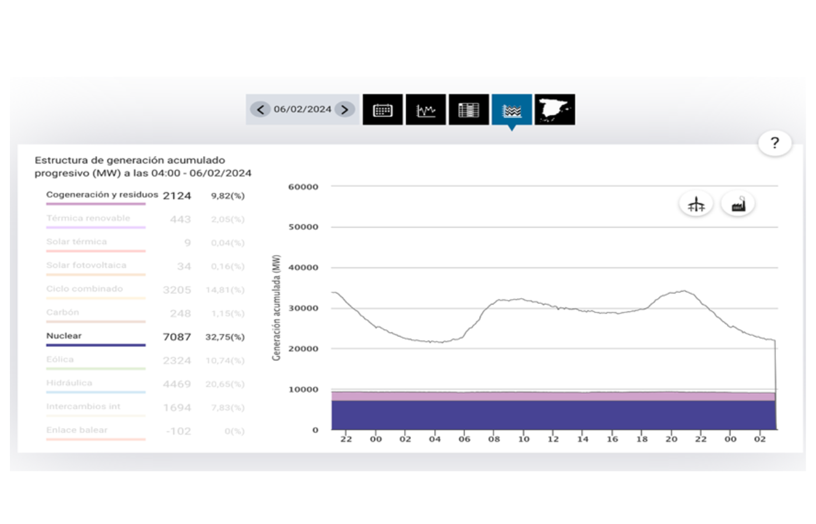
Task: Click the Nuclear value 7087
Action: (177, 337)
